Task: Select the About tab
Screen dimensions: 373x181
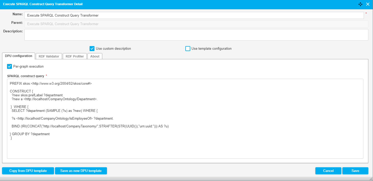Action: pos(95,56)
